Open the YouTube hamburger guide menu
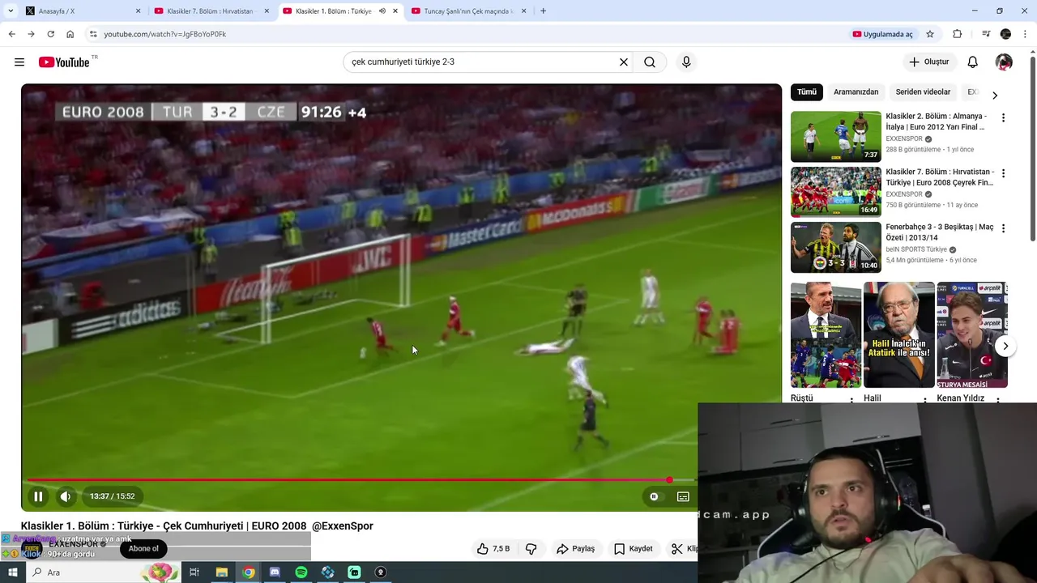Screen dimensions: 1037x583 19,62
